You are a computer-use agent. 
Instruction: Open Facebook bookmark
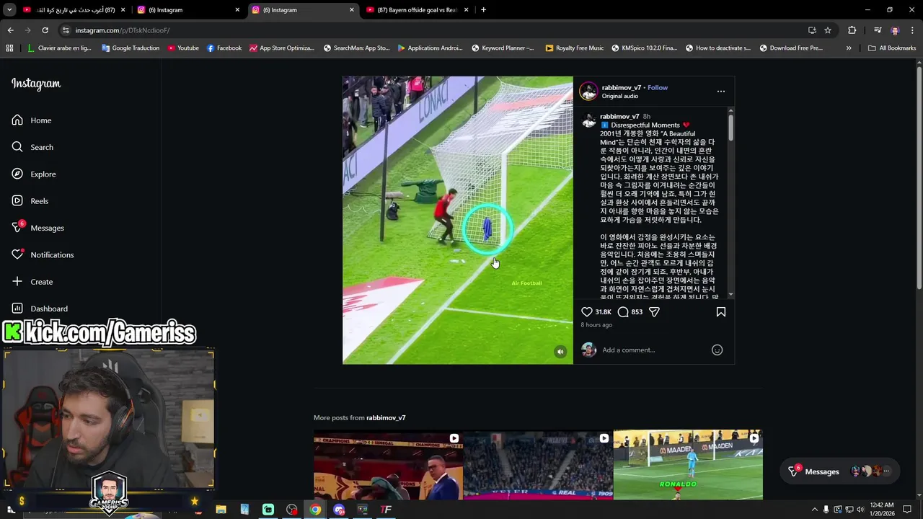click(224, 48)
